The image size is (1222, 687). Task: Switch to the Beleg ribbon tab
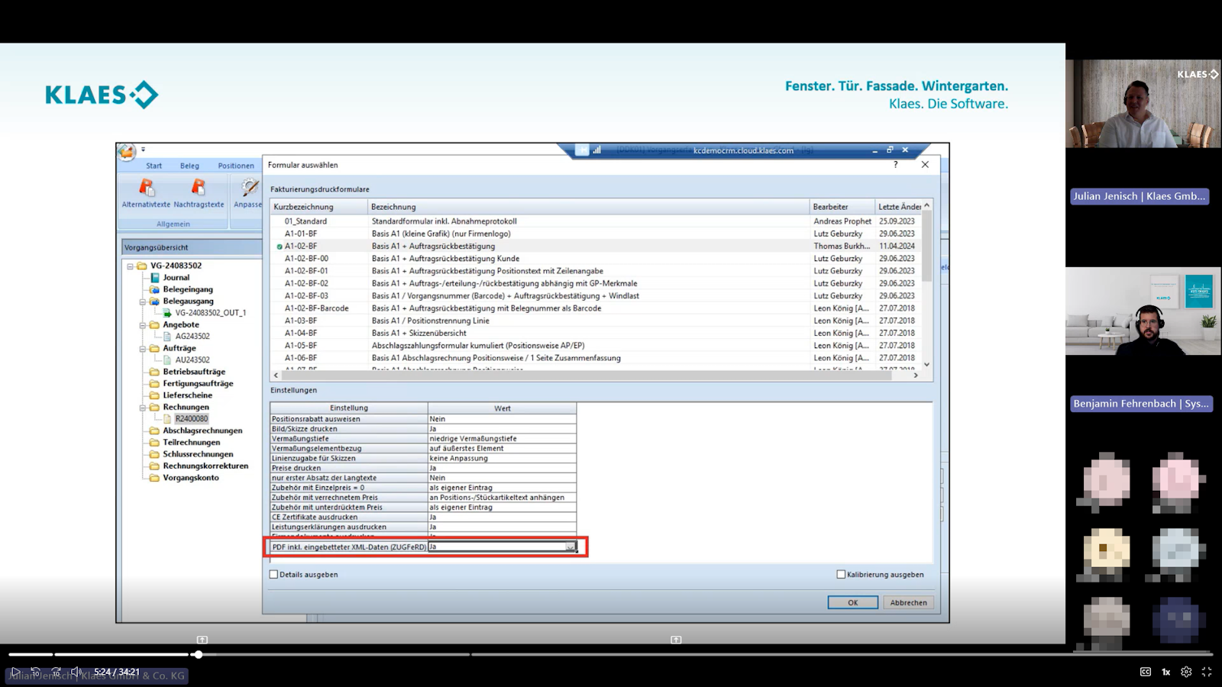coord(189,166)
